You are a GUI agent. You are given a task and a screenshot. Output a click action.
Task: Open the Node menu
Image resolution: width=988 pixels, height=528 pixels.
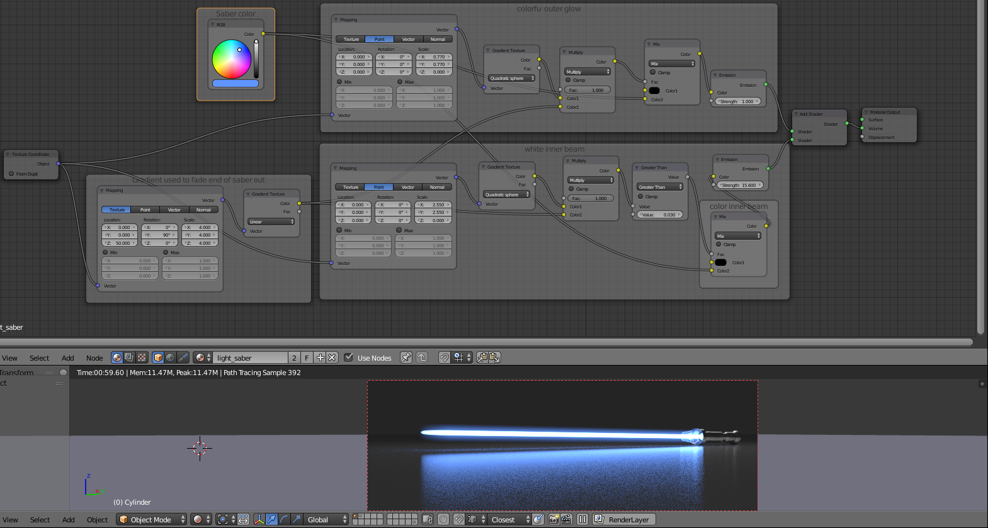(94, 358)
